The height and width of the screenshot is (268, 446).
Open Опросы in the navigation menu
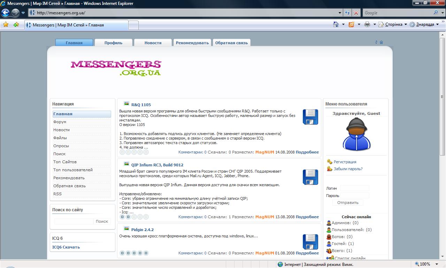[x=82, y=146]
